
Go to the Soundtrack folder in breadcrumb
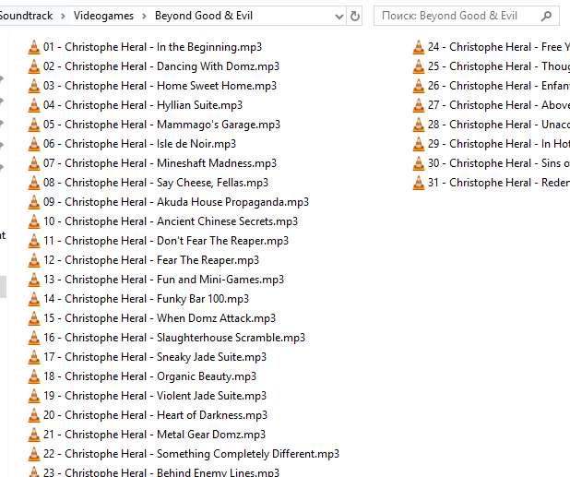point(26,16)
